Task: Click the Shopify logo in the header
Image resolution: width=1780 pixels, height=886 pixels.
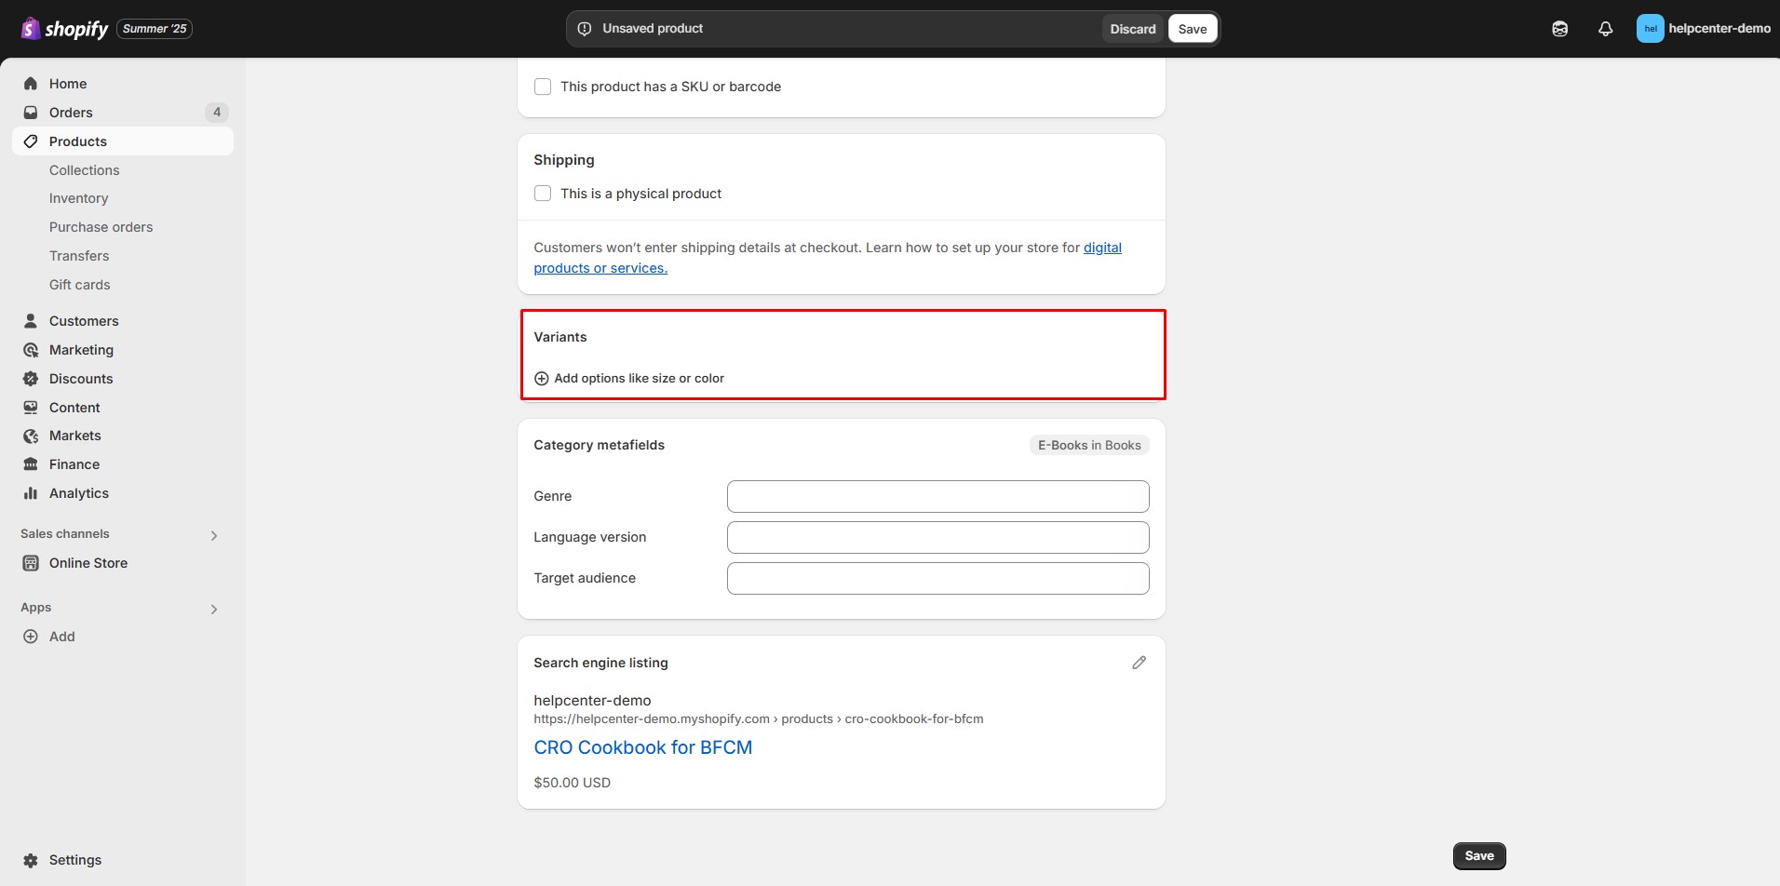Action: 65,29
